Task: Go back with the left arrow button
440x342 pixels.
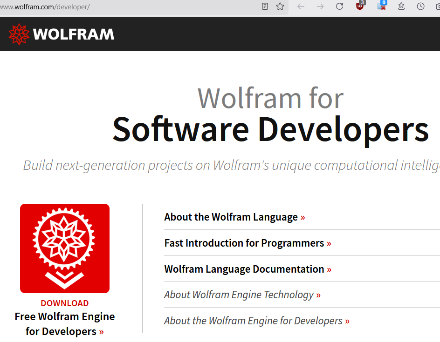Action: tap(301, 6)
